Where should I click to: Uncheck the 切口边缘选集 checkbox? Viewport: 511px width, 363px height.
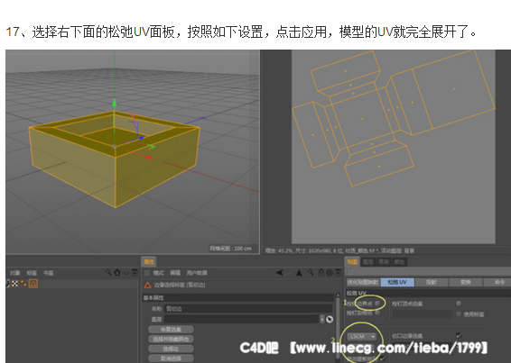click(459, 335)
